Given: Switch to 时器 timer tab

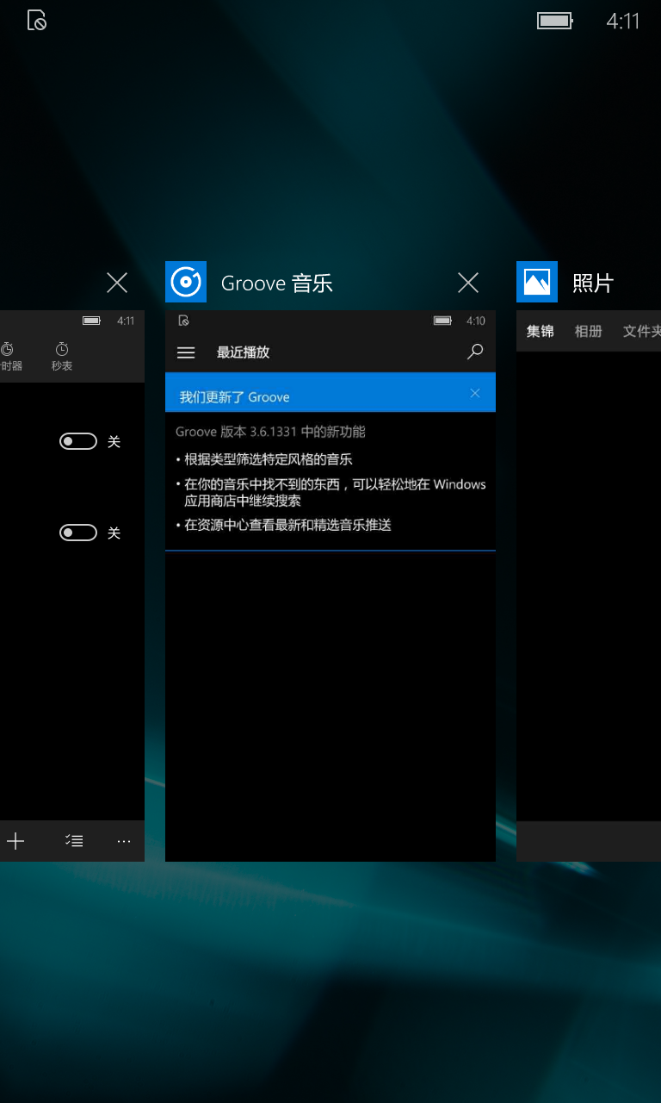Looking at the screenshot, I should point(10,357).
